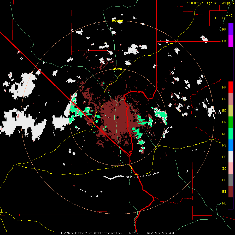The height and width of the screenshot is (235, 235).
Task: Click the purple RF legend color swatch
Action: 231,29
